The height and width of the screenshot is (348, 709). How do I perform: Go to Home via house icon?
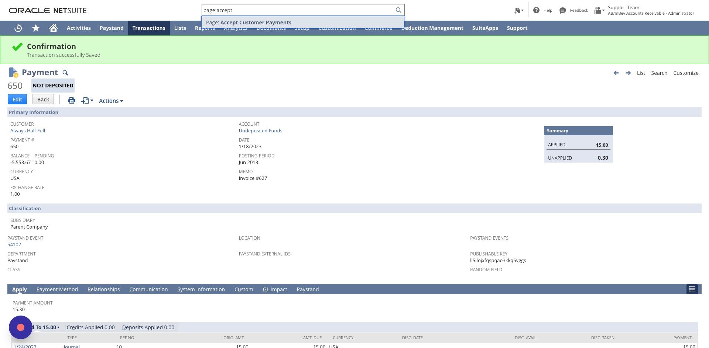coord(54,28)
